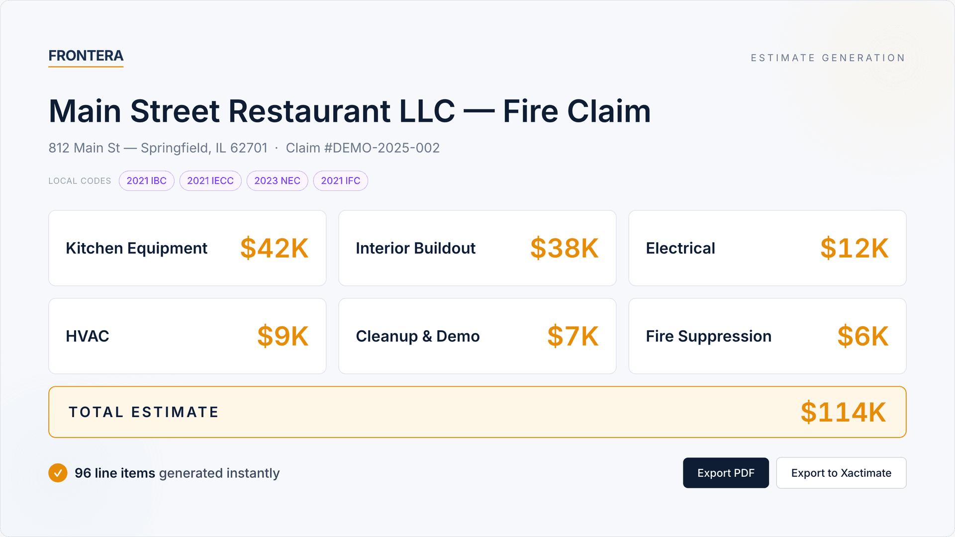Open the Fire Suppression estimate card
955x537 pixels.
click(767, 336)
